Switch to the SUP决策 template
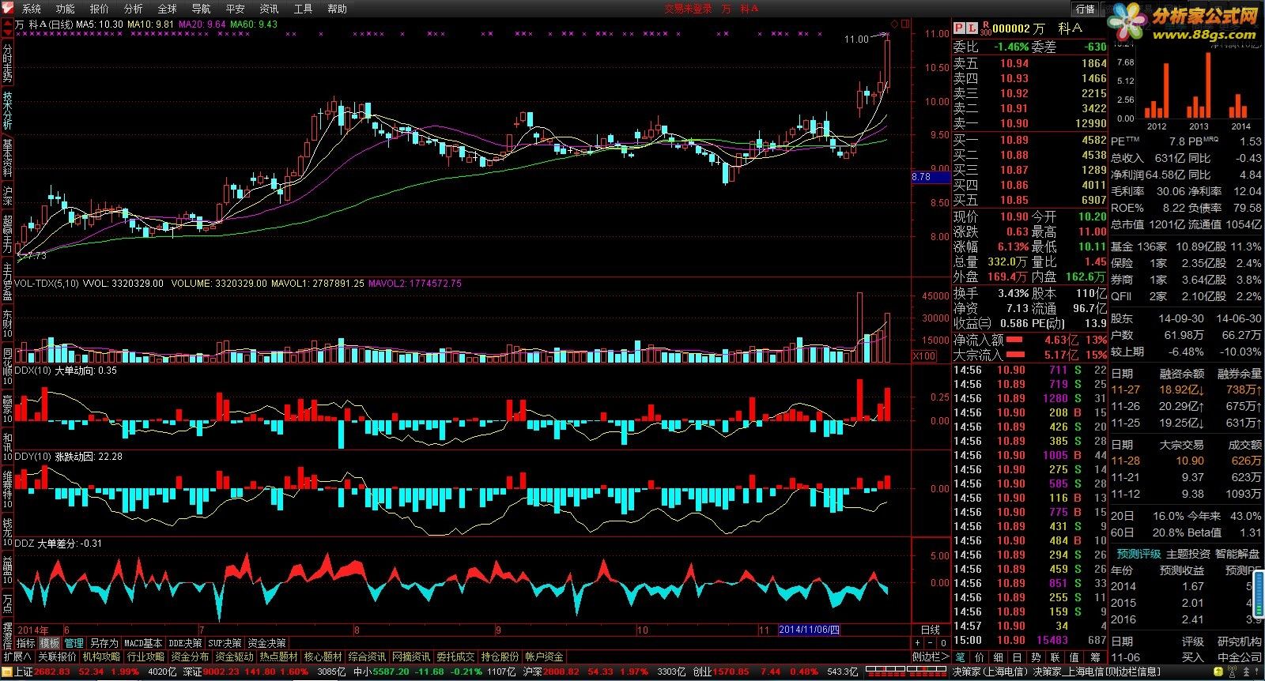The width and height of the screenshot is (1265, 681). click(225, 644)
